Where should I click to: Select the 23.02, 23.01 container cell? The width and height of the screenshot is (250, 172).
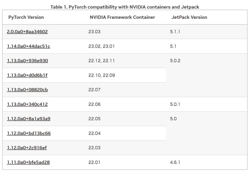101,46
